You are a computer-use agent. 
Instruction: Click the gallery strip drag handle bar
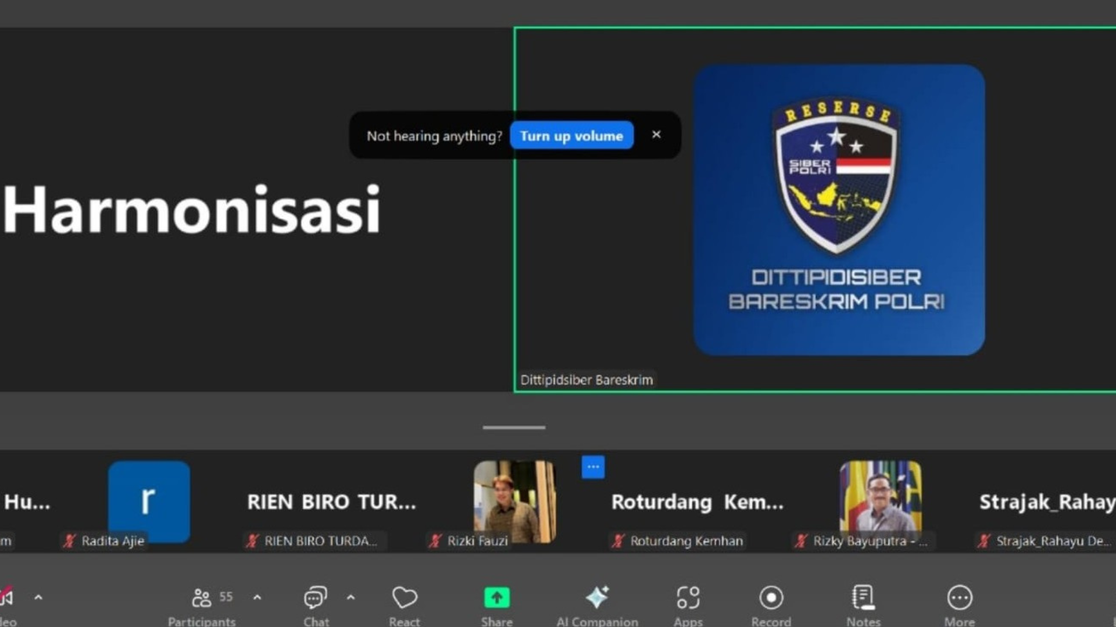514,427
